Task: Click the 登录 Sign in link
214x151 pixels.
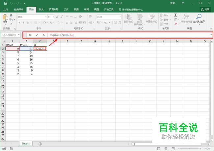Action: tap(173, 3)
